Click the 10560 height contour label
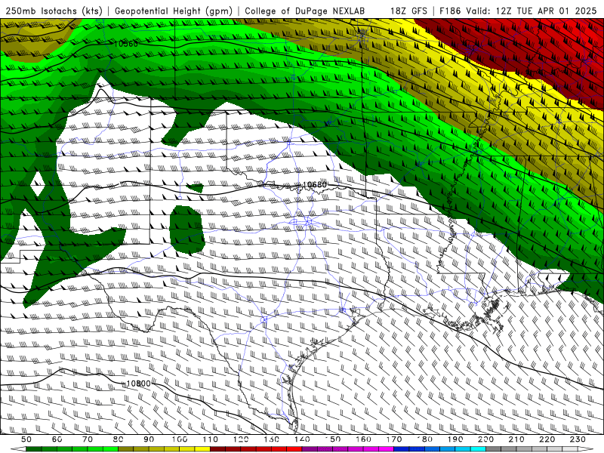Screen dimensions: 604x453 (x=126, y=44)
